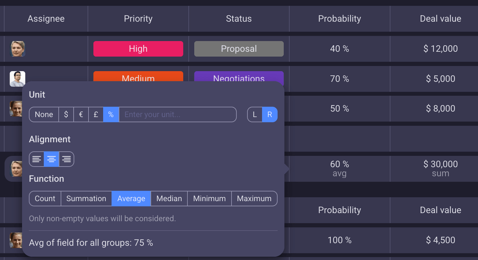The width and height of the screenshot is (478, 260).
Task: Set unit position to left (L)
Action: (255, 114)
